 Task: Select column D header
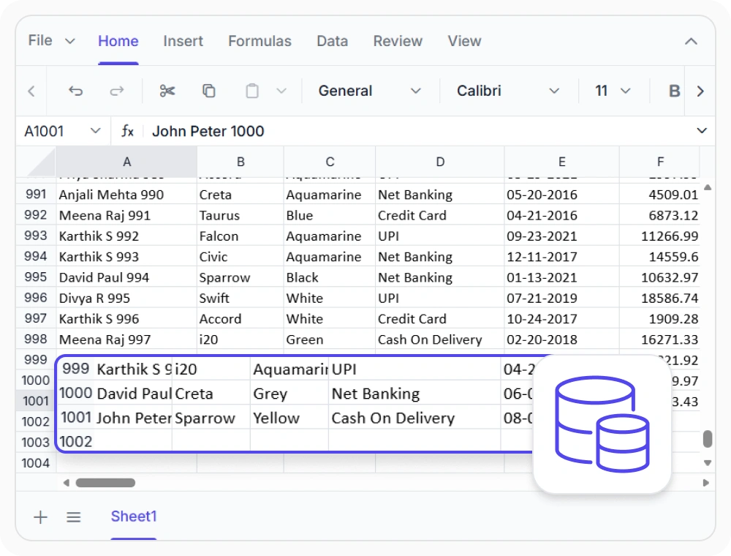pos(439,162)
